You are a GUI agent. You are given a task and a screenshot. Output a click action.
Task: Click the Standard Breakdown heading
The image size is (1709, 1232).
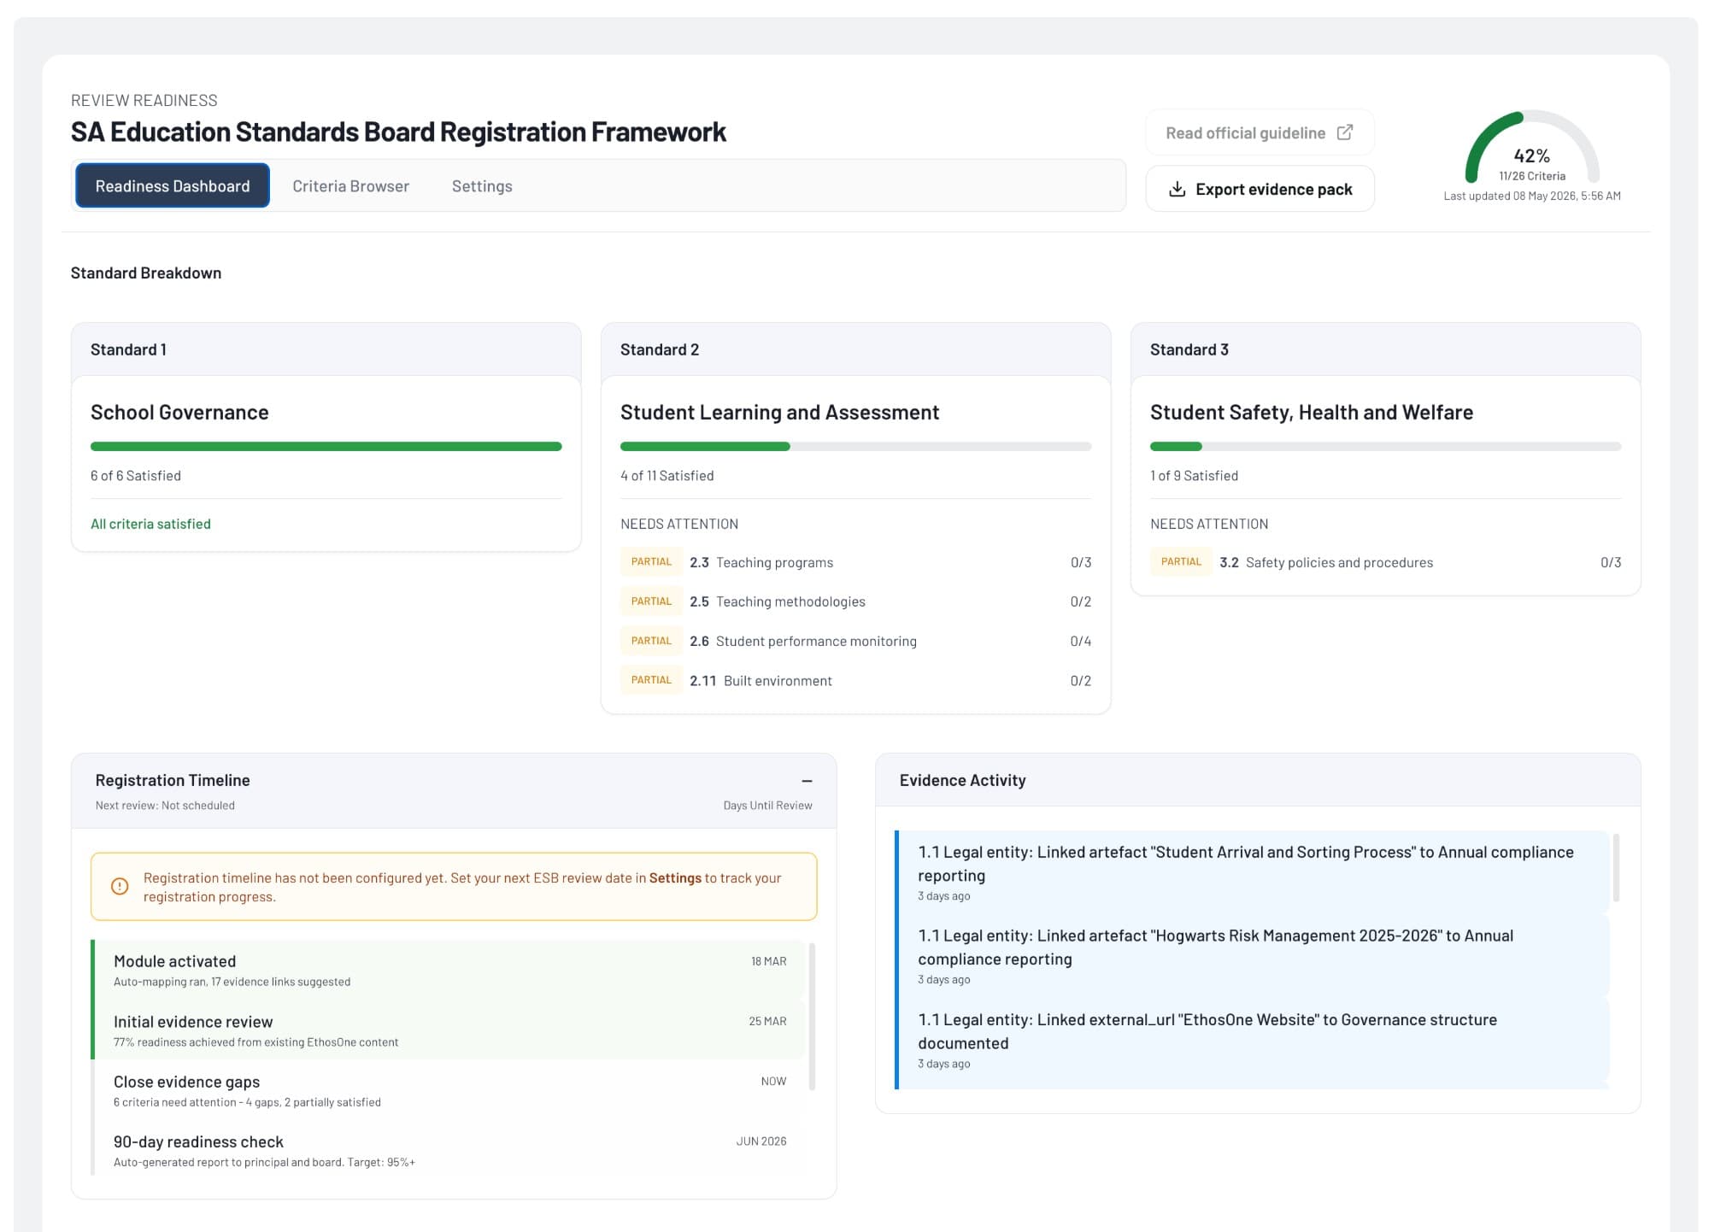click(146, 273)
